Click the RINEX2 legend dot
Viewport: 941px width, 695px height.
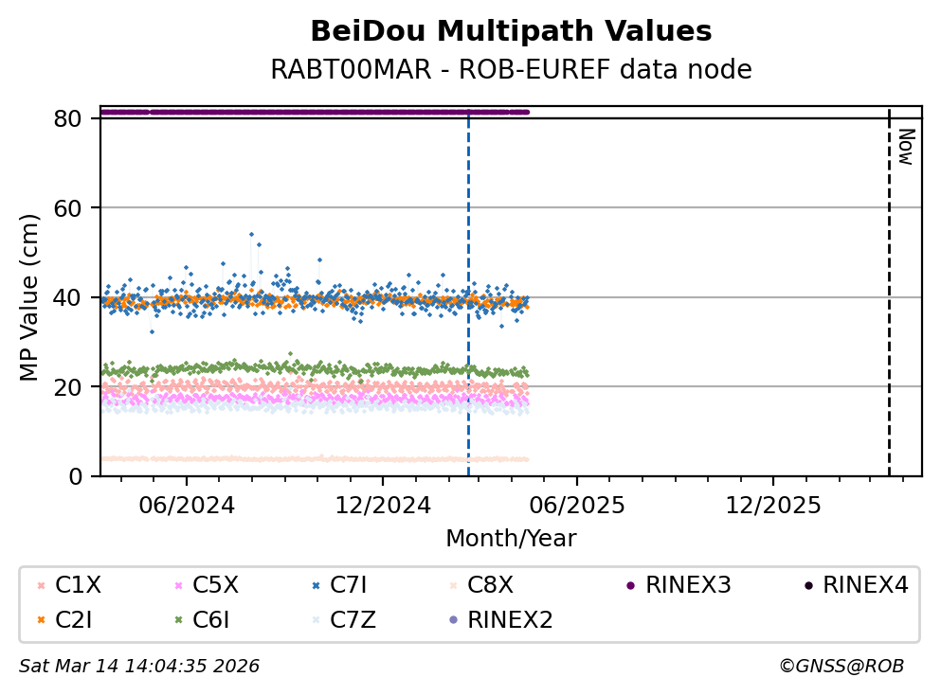click(451, 621)
